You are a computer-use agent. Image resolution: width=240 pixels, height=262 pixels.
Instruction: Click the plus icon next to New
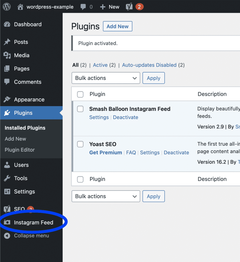pos(103,7)
